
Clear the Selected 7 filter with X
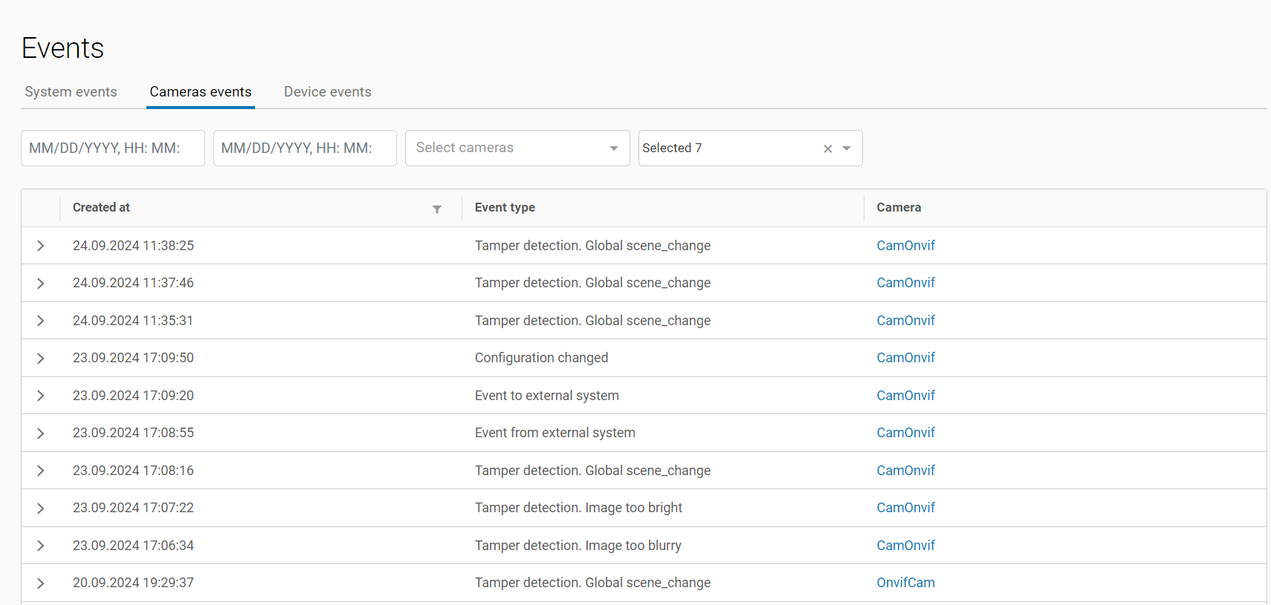click(x=827, y=148)
